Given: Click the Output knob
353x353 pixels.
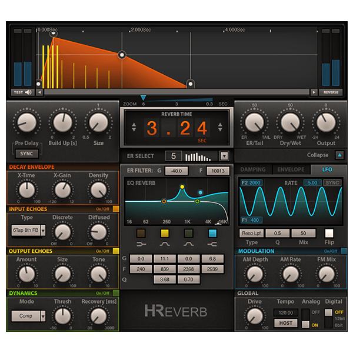Looking at the screenshot, I should [x=326, y=122].
